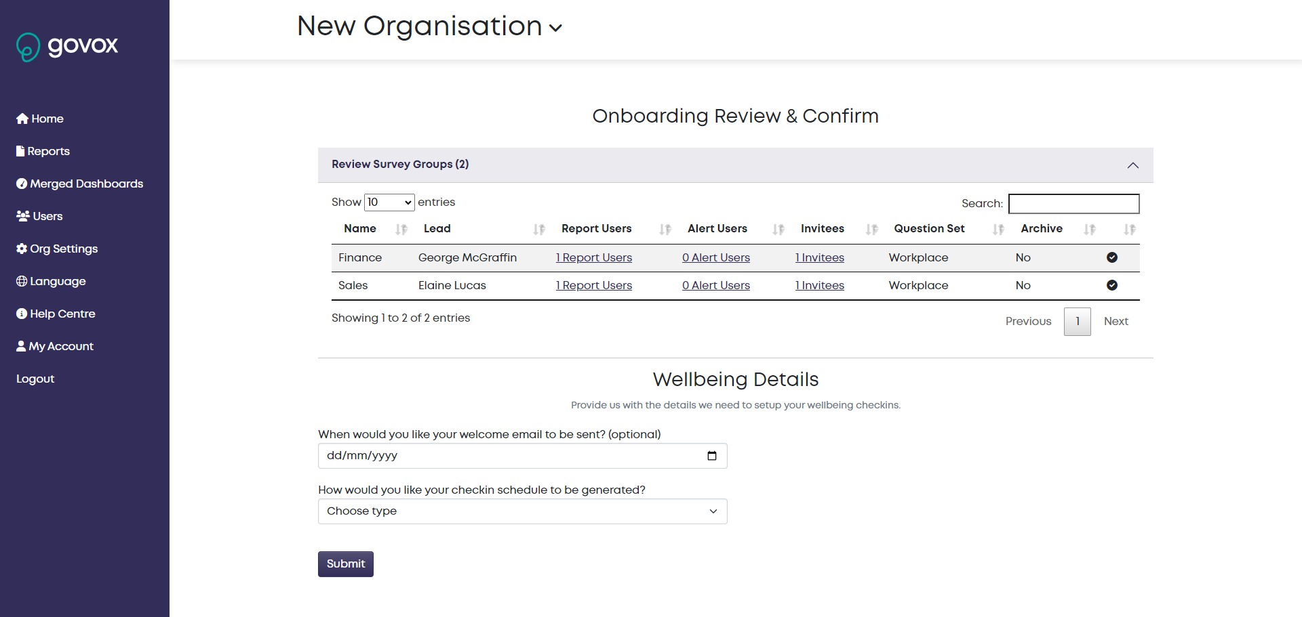Image resolution: width=1302 pixels, height=617 pixels.
Task: Click the Org Settings gear icon
Action: click(x=22, y=249)
